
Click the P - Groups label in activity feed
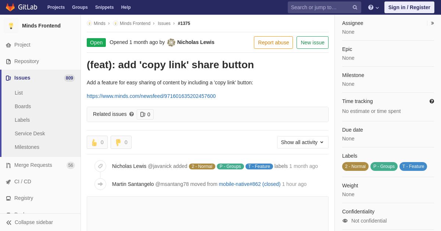coord(230,166)
